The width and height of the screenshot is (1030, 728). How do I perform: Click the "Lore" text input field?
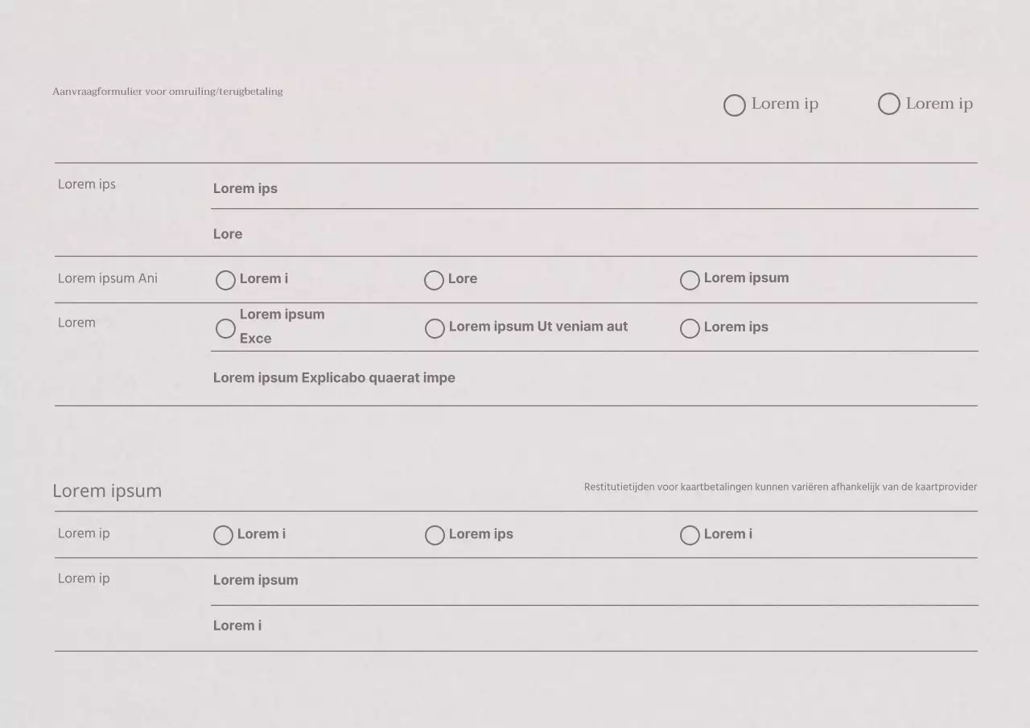594,234
